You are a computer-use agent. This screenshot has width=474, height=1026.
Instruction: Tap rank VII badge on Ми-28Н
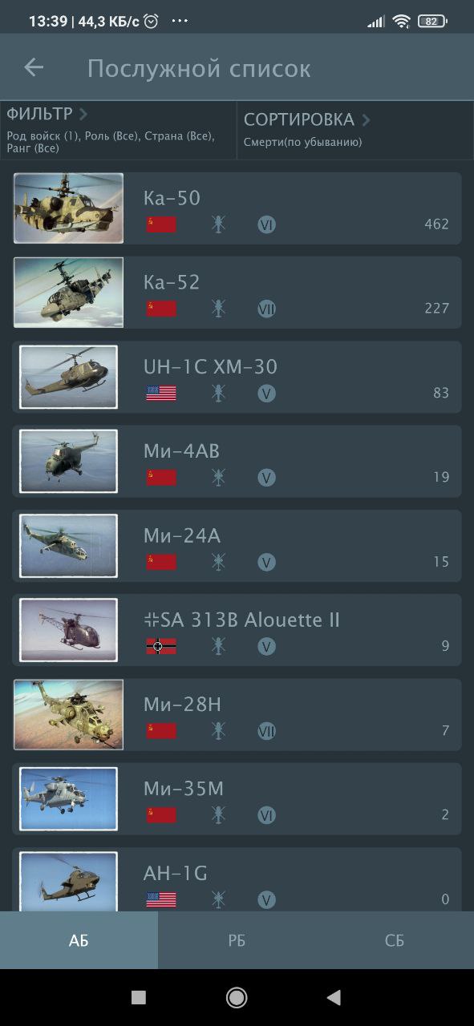(x=266, y=731)
